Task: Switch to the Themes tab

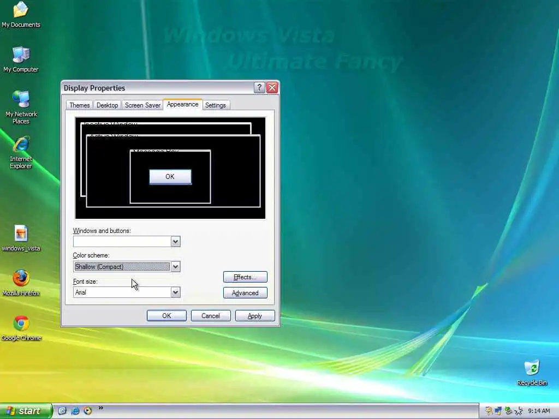Action: [x=80, y=105]
